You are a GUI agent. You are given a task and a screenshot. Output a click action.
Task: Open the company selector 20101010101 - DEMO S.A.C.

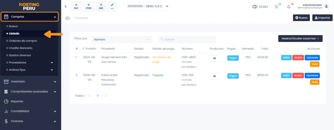pyautogui.click(x=146, y=6)
